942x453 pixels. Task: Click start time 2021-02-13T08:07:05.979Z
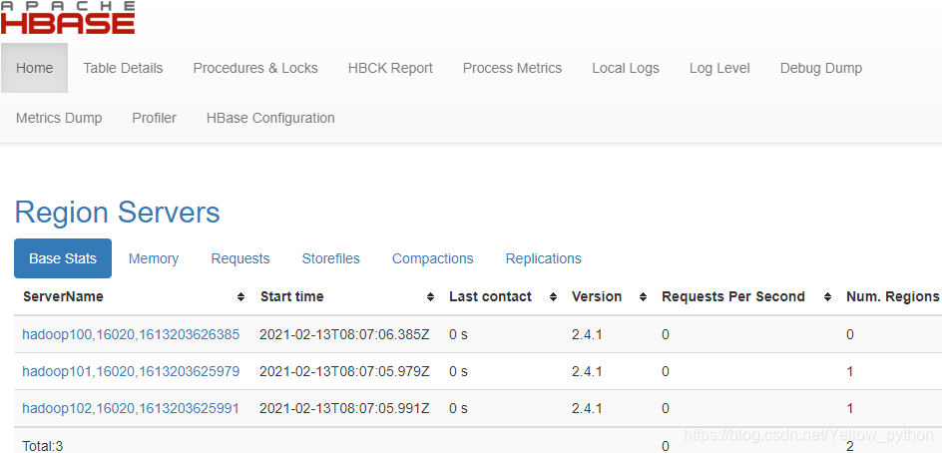pyautogui.click(x=344, y=372)
